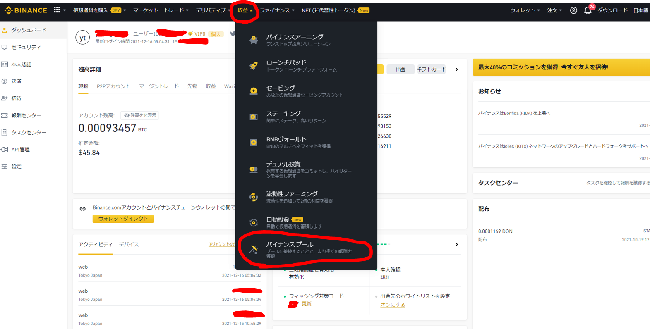Click the 自動投資 icon
The width and height of the screenshot is (650, 329).
point(254,223)
